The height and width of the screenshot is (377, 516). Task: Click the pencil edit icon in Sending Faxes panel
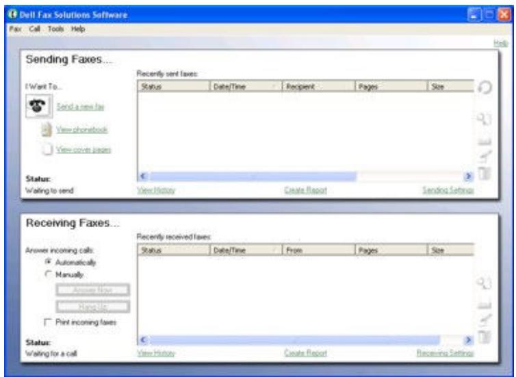[x=485, y=157]
